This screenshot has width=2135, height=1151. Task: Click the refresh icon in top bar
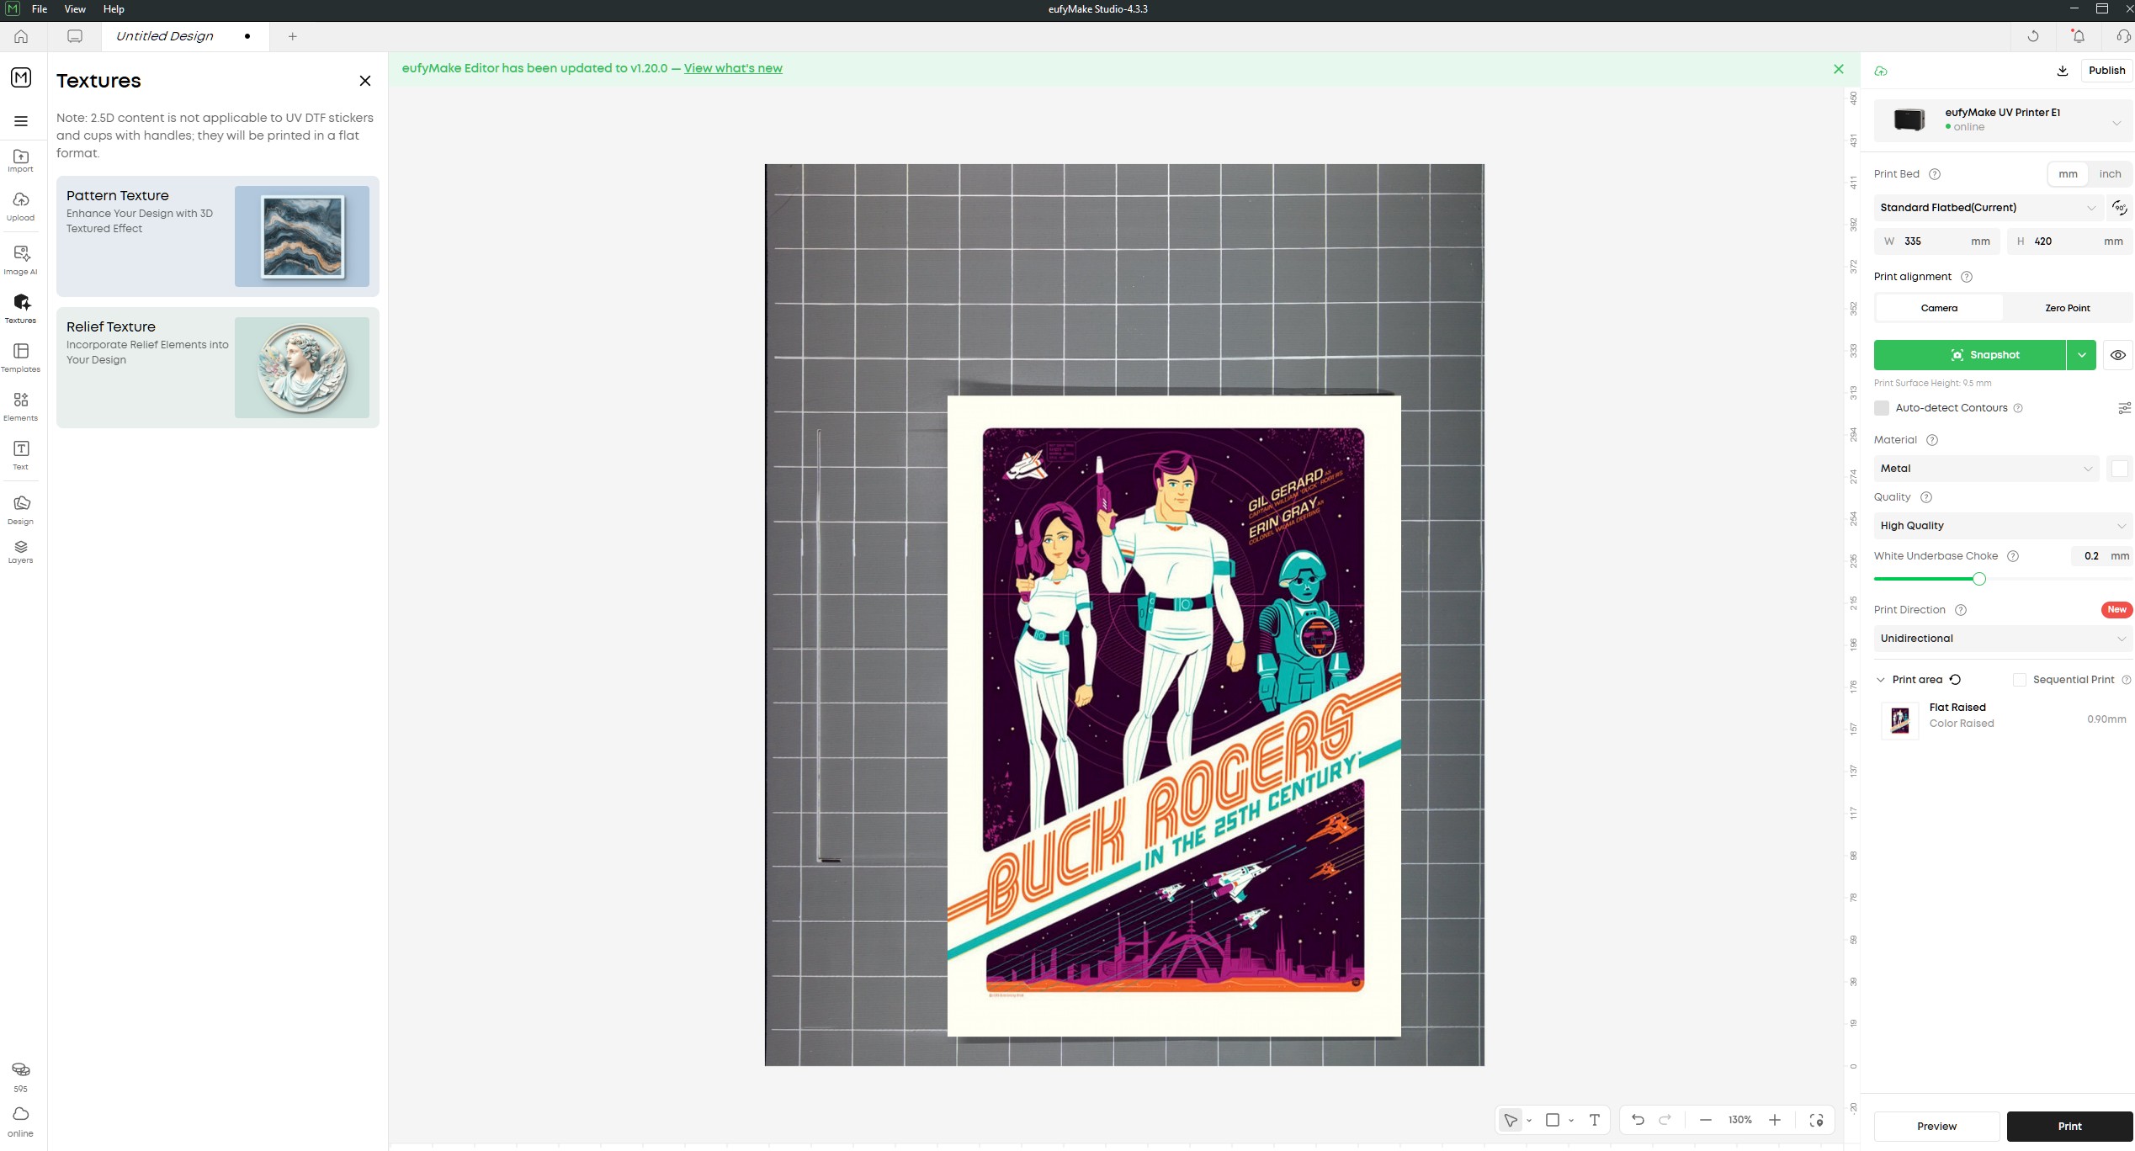2033,36
